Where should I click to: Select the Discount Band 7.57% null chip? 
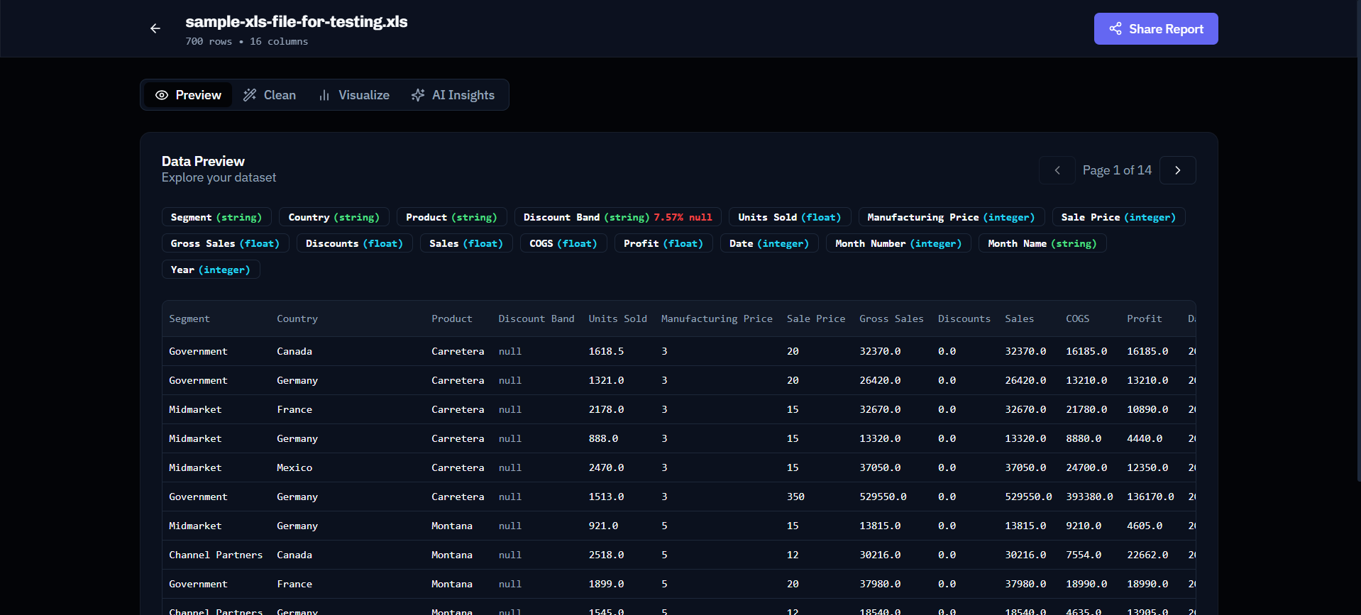618,217
